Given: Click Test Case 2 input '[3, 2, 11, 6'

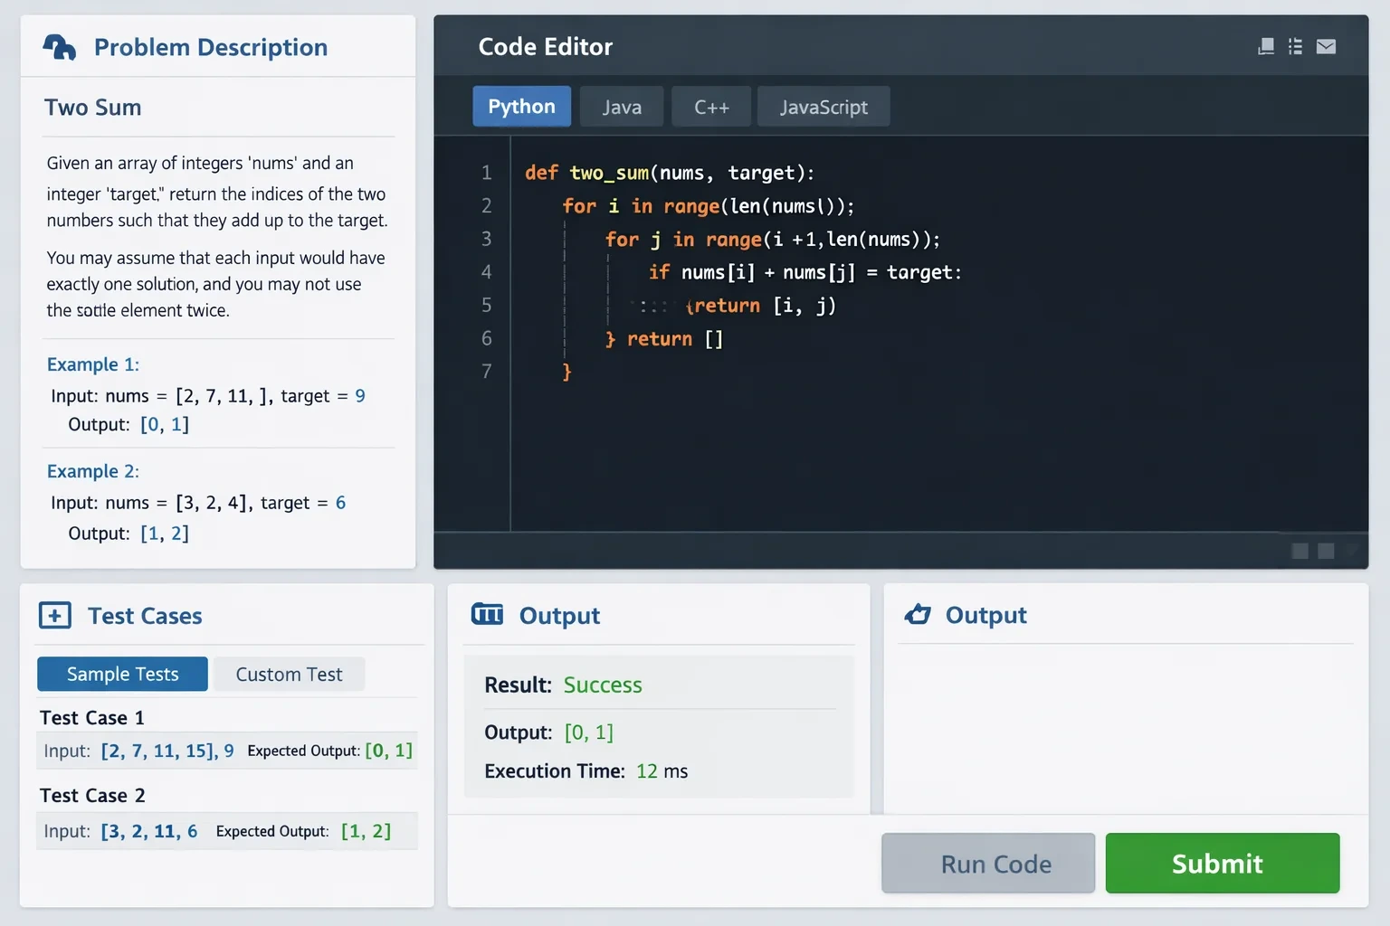Looking at the screenshot, I should coord(149,831).
